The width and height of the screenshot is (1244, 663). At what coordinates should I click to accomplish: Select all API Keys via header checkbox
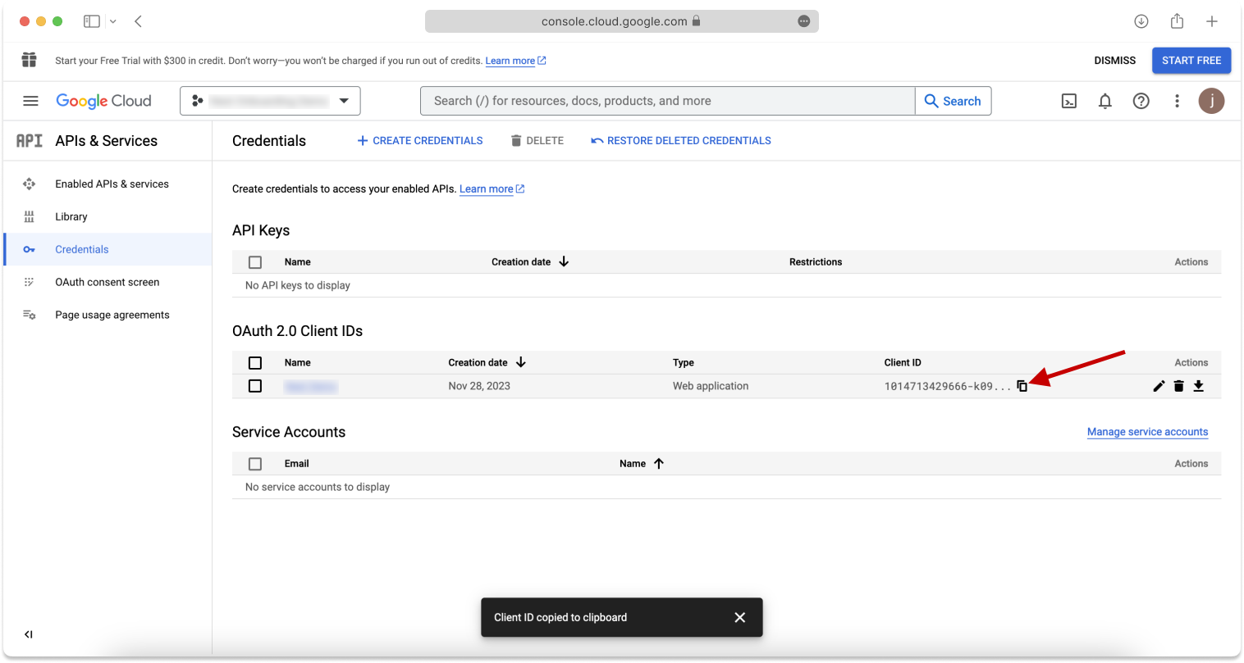tap(255, 261)
